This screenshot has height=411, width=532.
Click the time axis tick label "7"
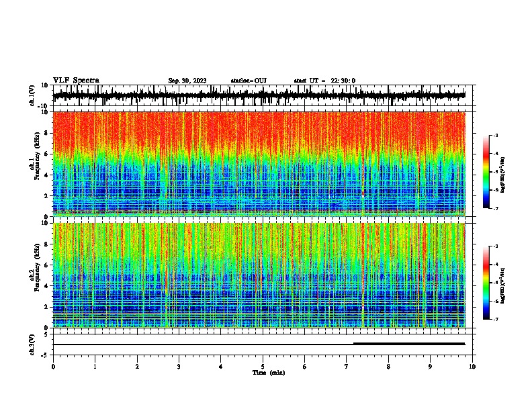coord(347,367)
